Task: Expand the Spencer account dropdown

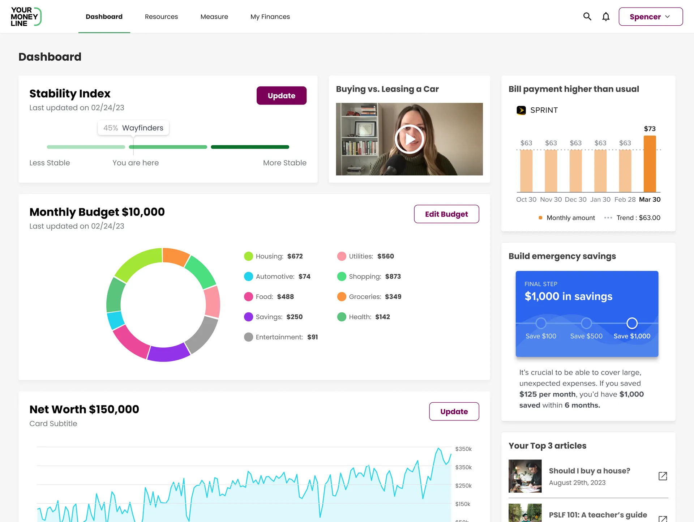Action: 650,17
